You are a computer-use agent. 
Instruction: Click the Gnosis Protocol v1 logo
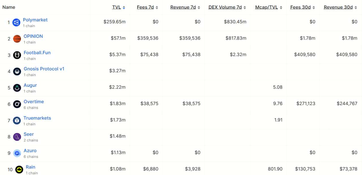17,72
